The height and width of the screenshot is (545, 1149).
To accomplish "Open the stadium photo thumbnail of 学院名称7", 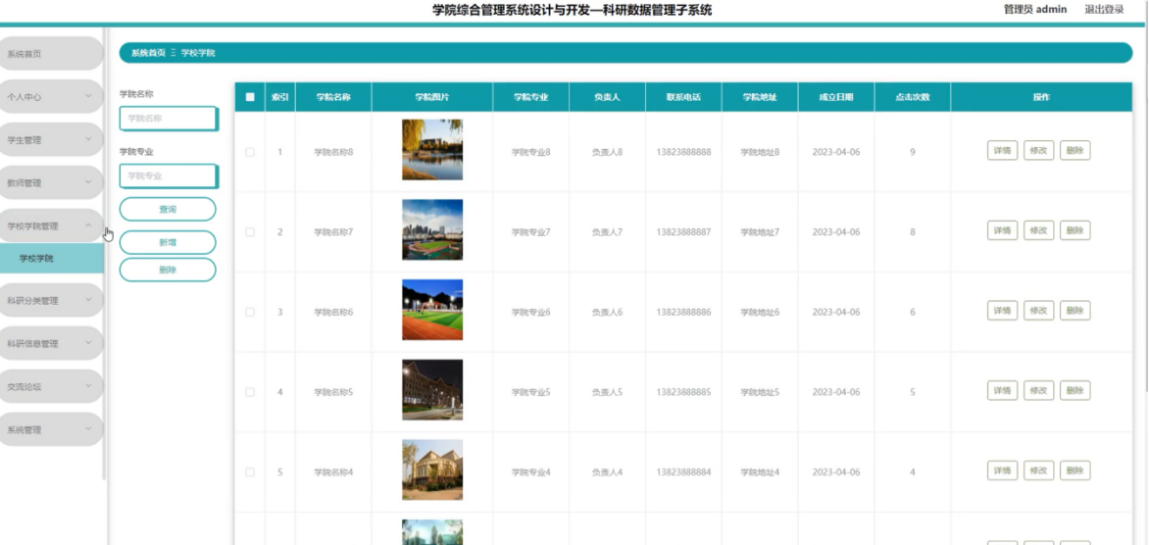I will [x=432, y=230].
